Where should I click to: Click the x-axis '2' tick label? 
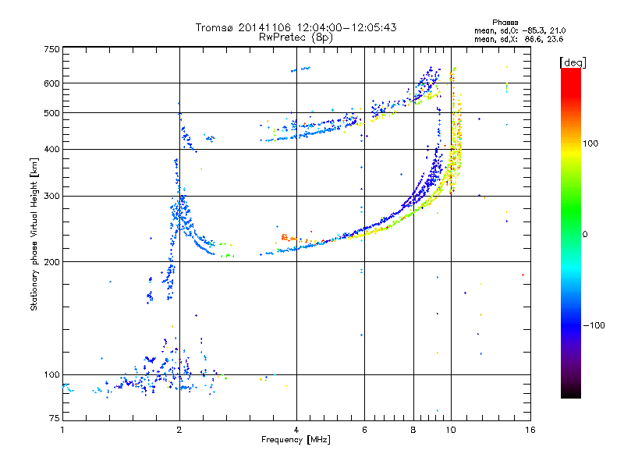click(179, 430)
